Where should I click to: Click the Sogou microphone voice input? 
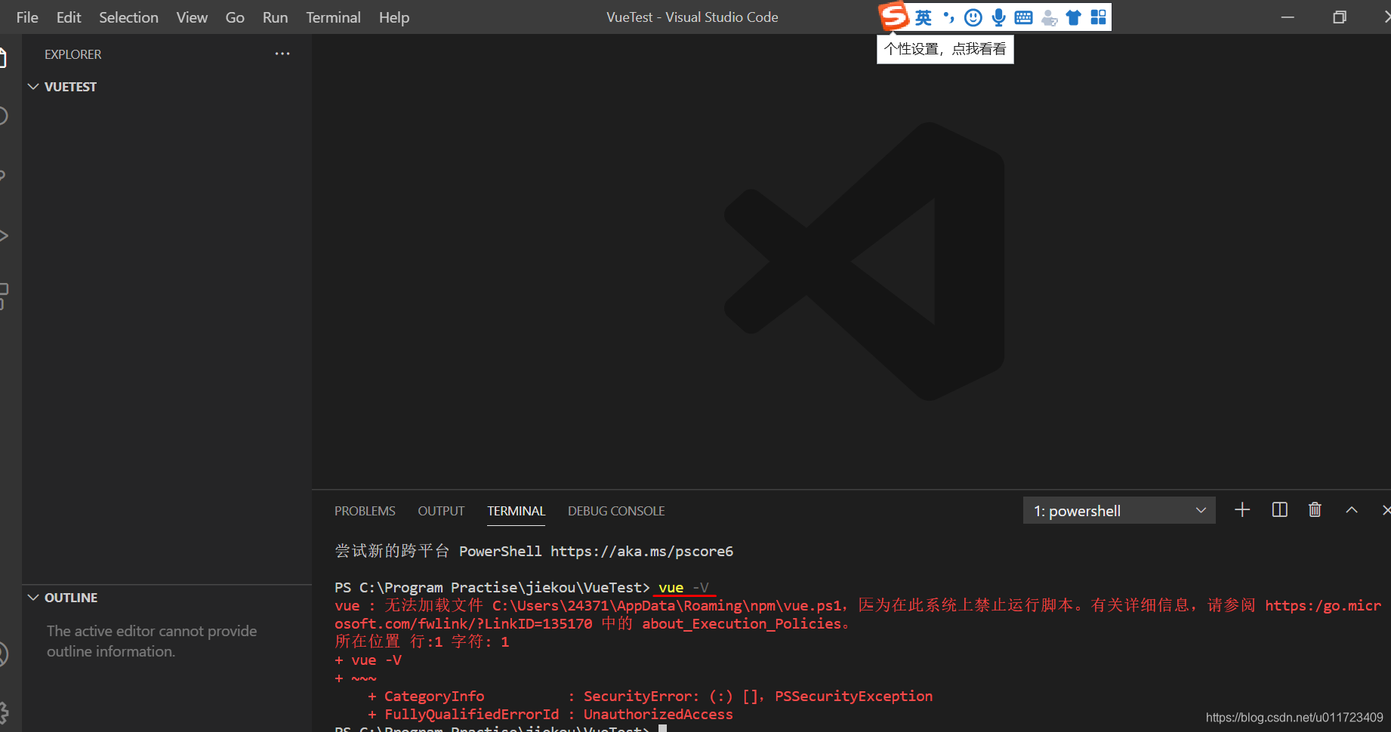998,17
